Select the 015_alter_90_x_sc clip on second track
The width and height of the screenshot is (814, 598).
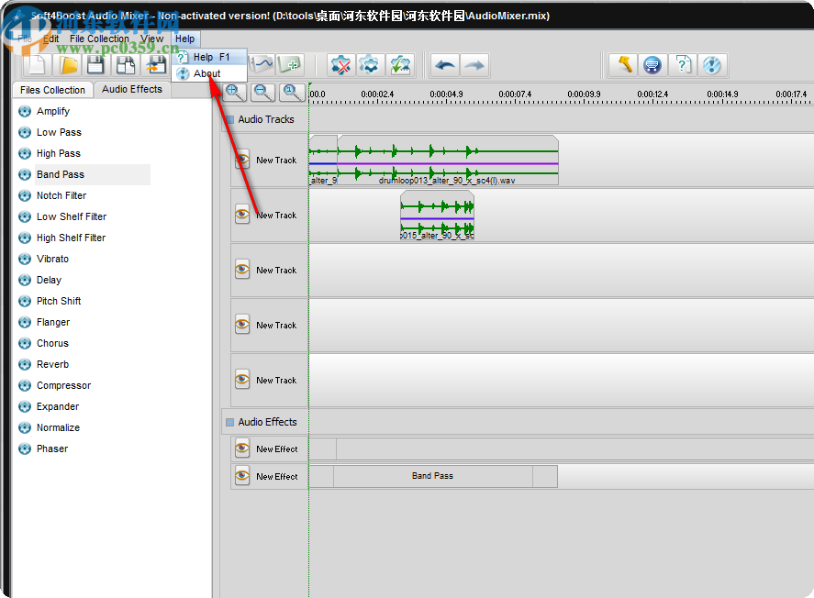[437, 216]
